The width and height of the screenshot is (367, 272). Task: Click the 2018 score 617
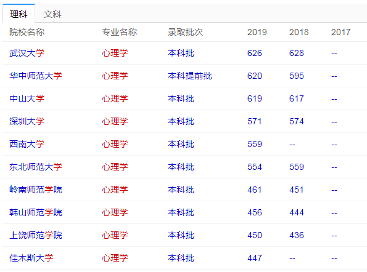(297, 98)
